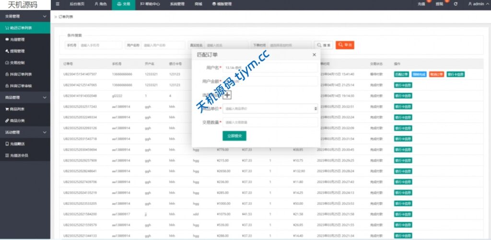Click the 商品单价 stepper arrows
Image resolution: width=491 pixels, height=240 pixels.
point(315,109)
